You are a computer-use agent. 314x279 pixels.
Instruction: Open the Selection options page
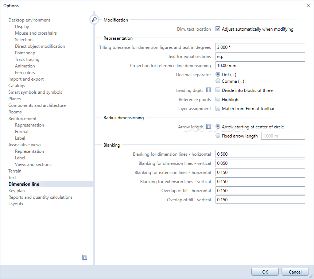pyautogui.click(x=24, y=40)
